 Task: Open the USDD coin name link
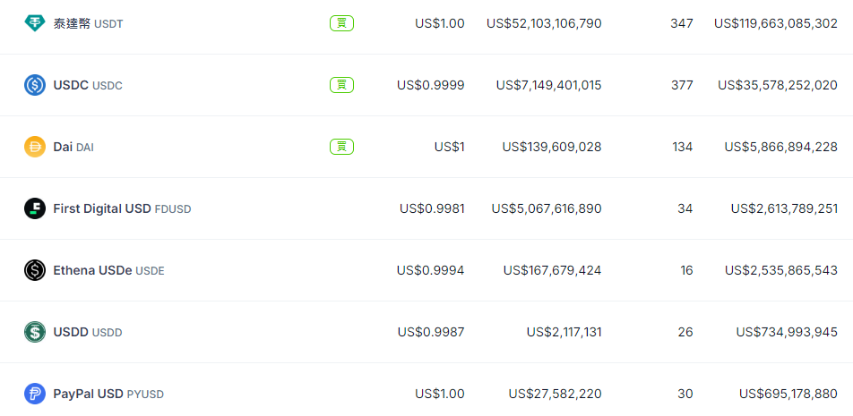[71, 332]
